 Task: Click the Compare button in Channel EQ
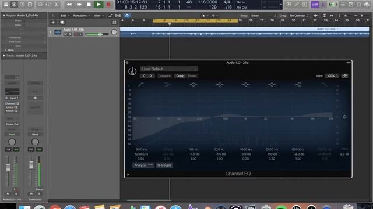pyautogui.click(x=164, y=76)
